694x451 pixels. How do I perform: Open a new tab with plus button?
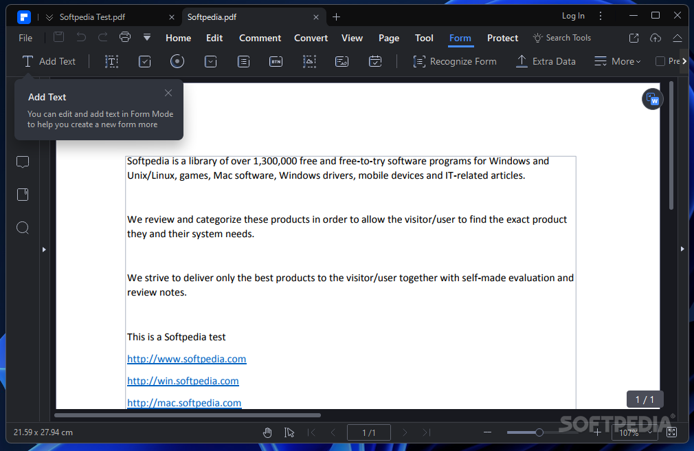click(x=337, y=16)
